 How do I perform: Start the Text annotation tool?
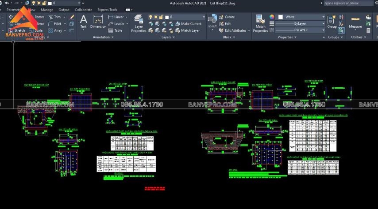pos(83,22)
